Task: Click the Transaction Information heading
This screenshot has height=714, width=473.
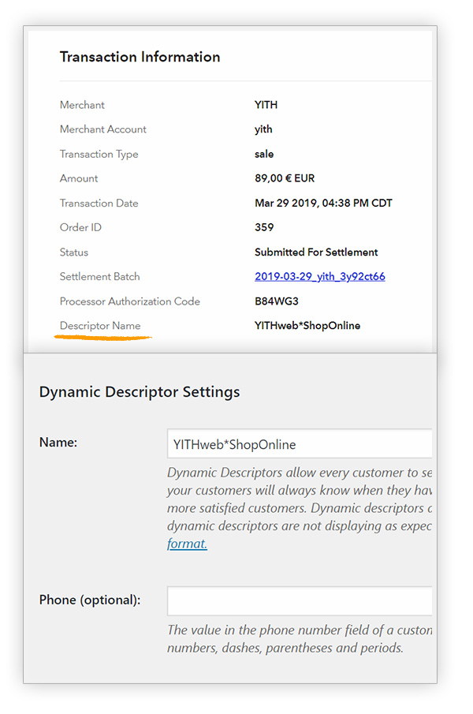Action: point(140,57)
